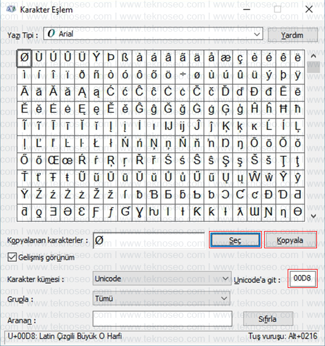This screenshot has width=325, height=346.
Task: Close the Karakter Eşlem window
Action: [309, 9]
